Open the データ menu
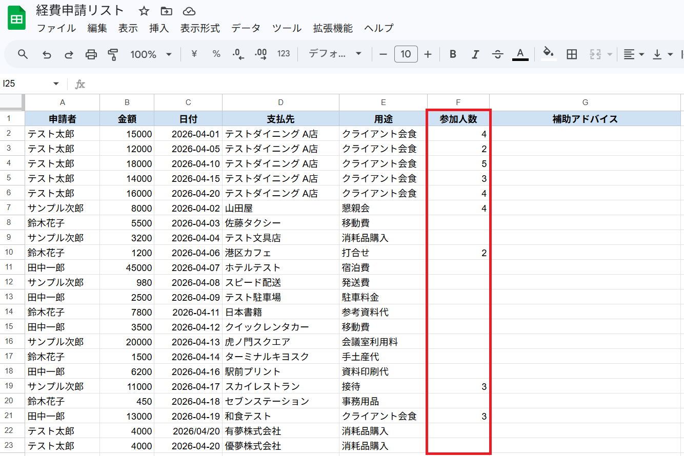 [x=246, y=28]
